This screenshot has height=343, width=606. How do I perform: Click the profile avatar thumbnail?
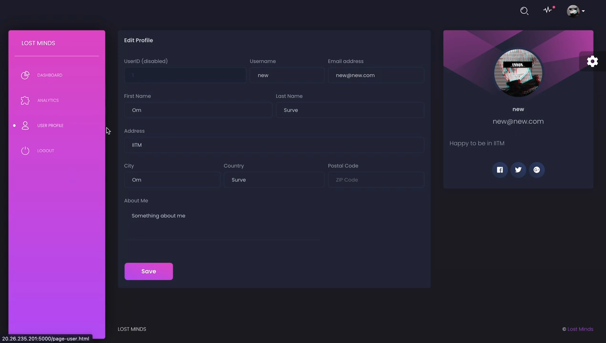pos(518,73)
